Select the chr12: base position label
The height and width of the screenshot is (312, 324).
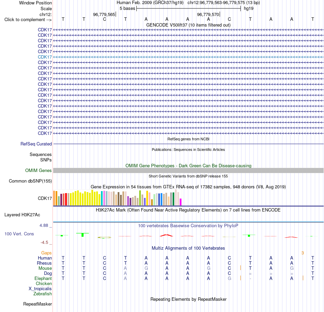pos(46,14)
